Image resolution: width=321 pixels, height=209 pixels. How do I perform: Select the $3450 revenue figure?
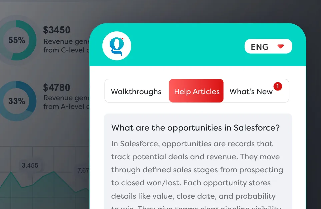pos(57,30)
